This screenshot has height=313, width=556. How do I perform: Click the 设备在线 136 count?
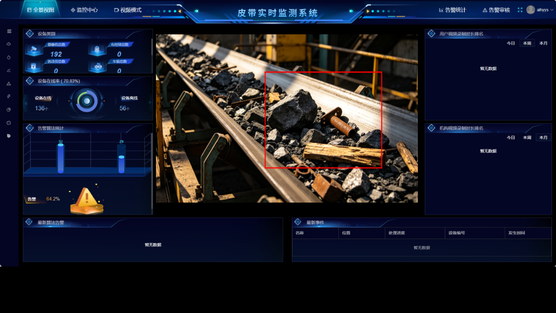click(42, 108)
